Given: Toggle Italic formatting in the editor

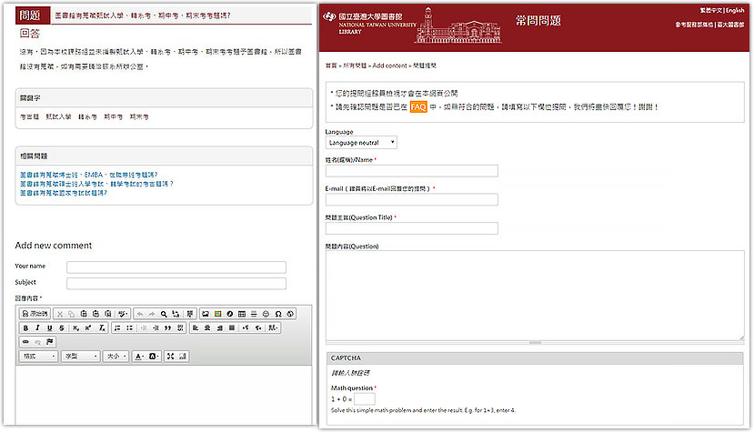Looking at the screenshot, I should [x=37, y=328].
